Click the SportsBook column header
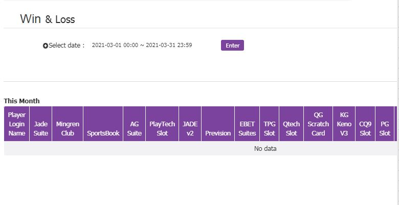 pyautogui.click(x=103, y=133)
